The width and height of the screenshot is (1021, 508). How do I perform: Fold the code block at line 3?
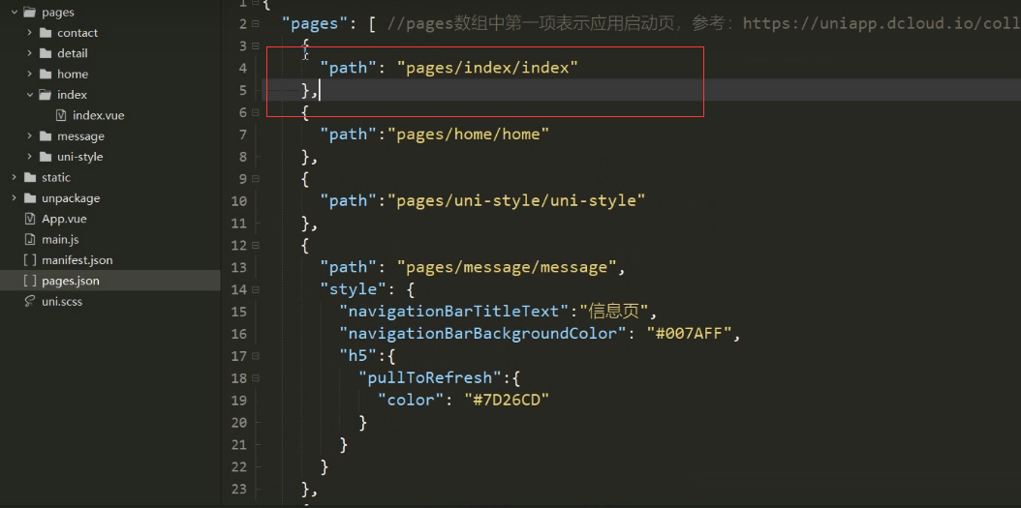click(x=256, y=46)
